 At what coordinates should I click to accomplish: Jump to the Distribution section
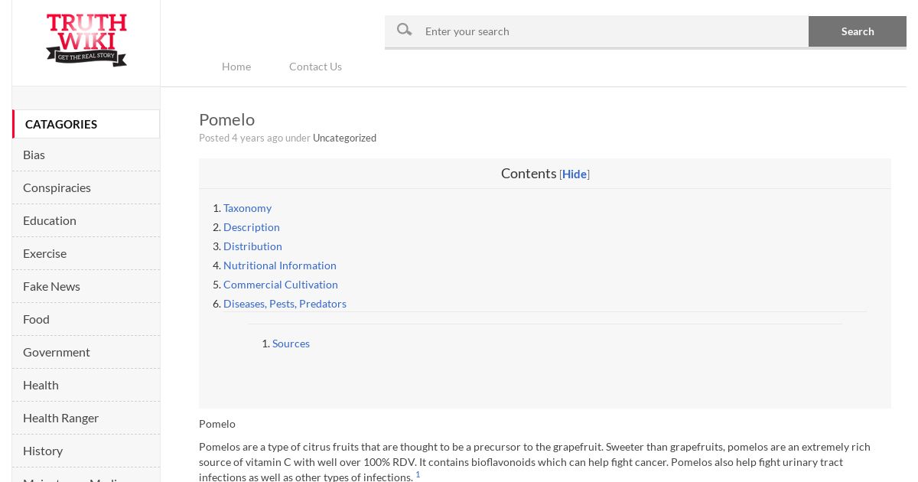pos(252,246)
